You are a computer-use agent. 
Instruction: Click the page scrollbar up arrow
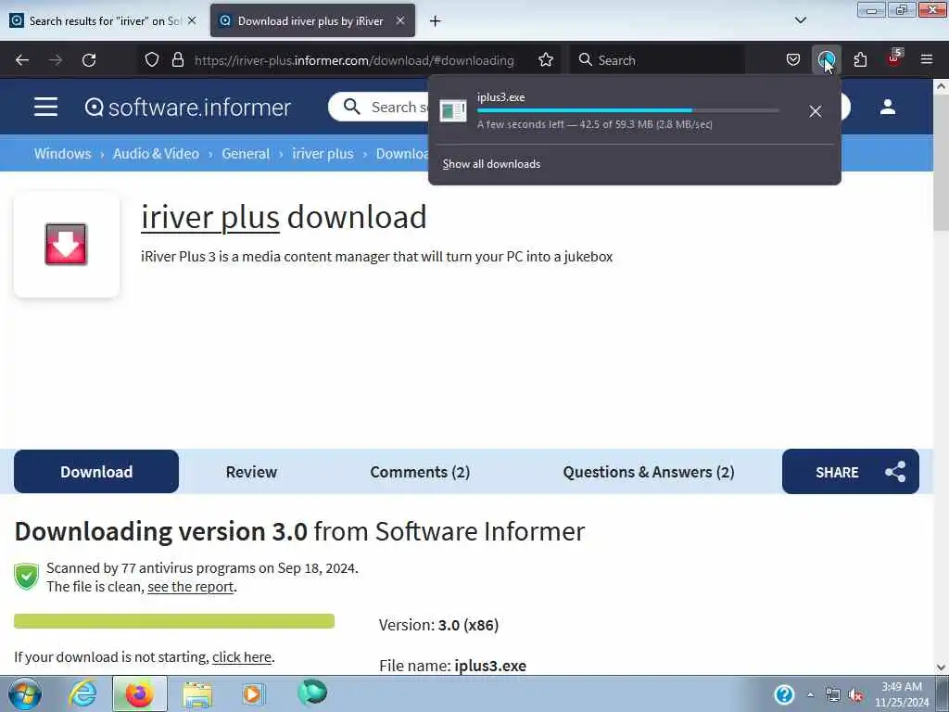[941, 86]
